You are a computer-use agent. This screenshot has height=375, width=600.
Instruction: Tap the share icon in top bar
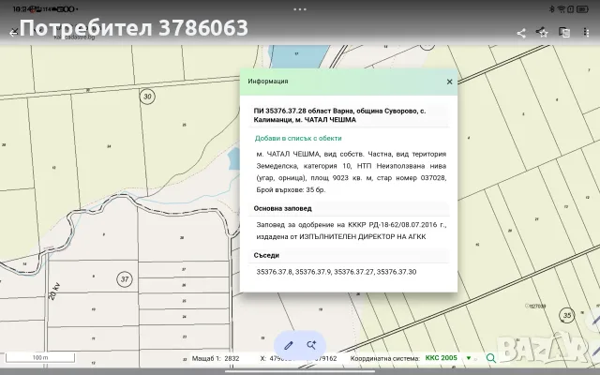pyautogui.click(x=521, y=34)
